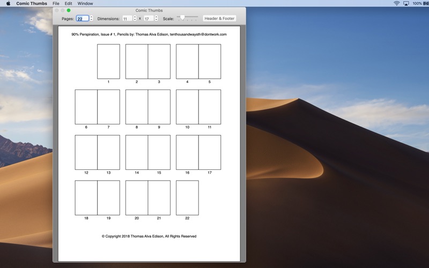Open the Apple menu

(8, 3)
